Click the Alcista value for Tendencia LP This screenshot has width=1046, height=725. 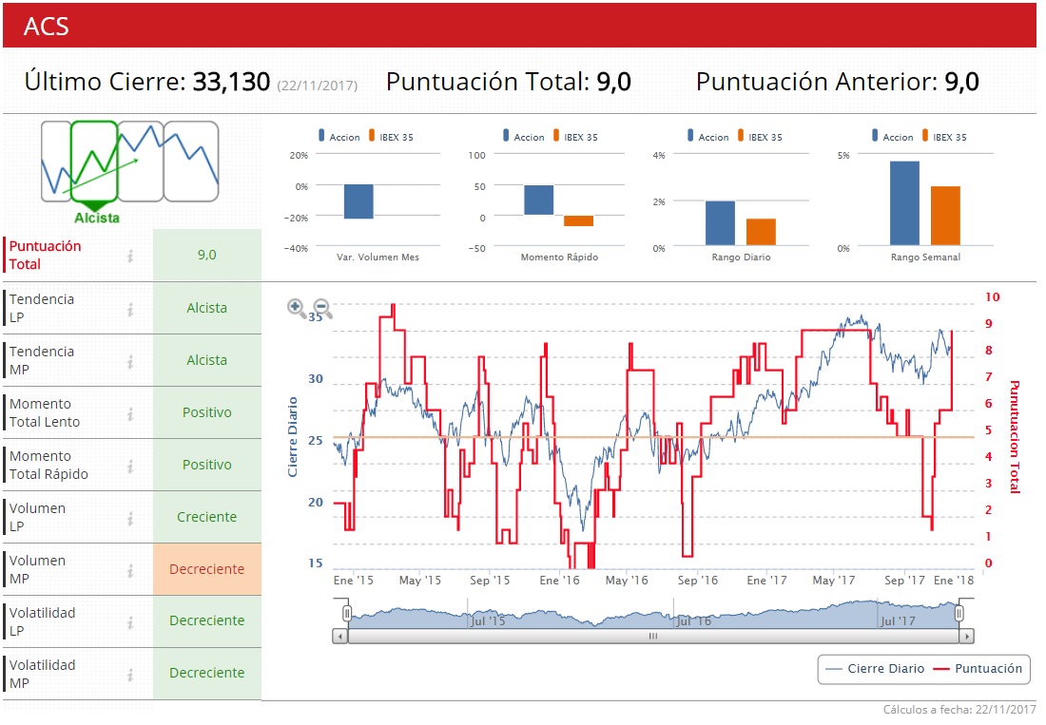(206, 308)
